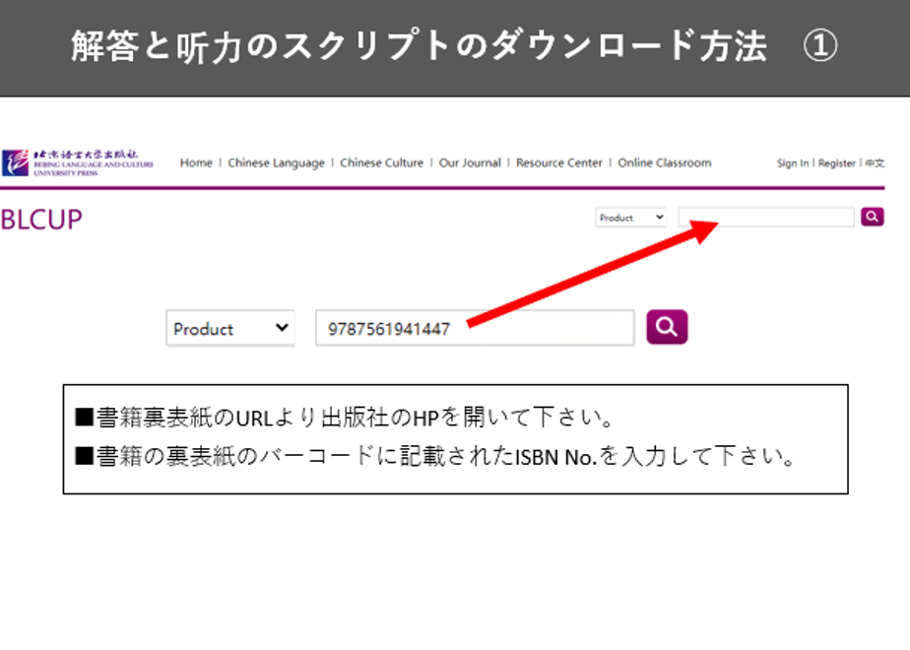The width and height of the screenshot is (910, 650).
Task: Click the slide title ダウンロード方法 ①
Action: (x=454, y=46)
